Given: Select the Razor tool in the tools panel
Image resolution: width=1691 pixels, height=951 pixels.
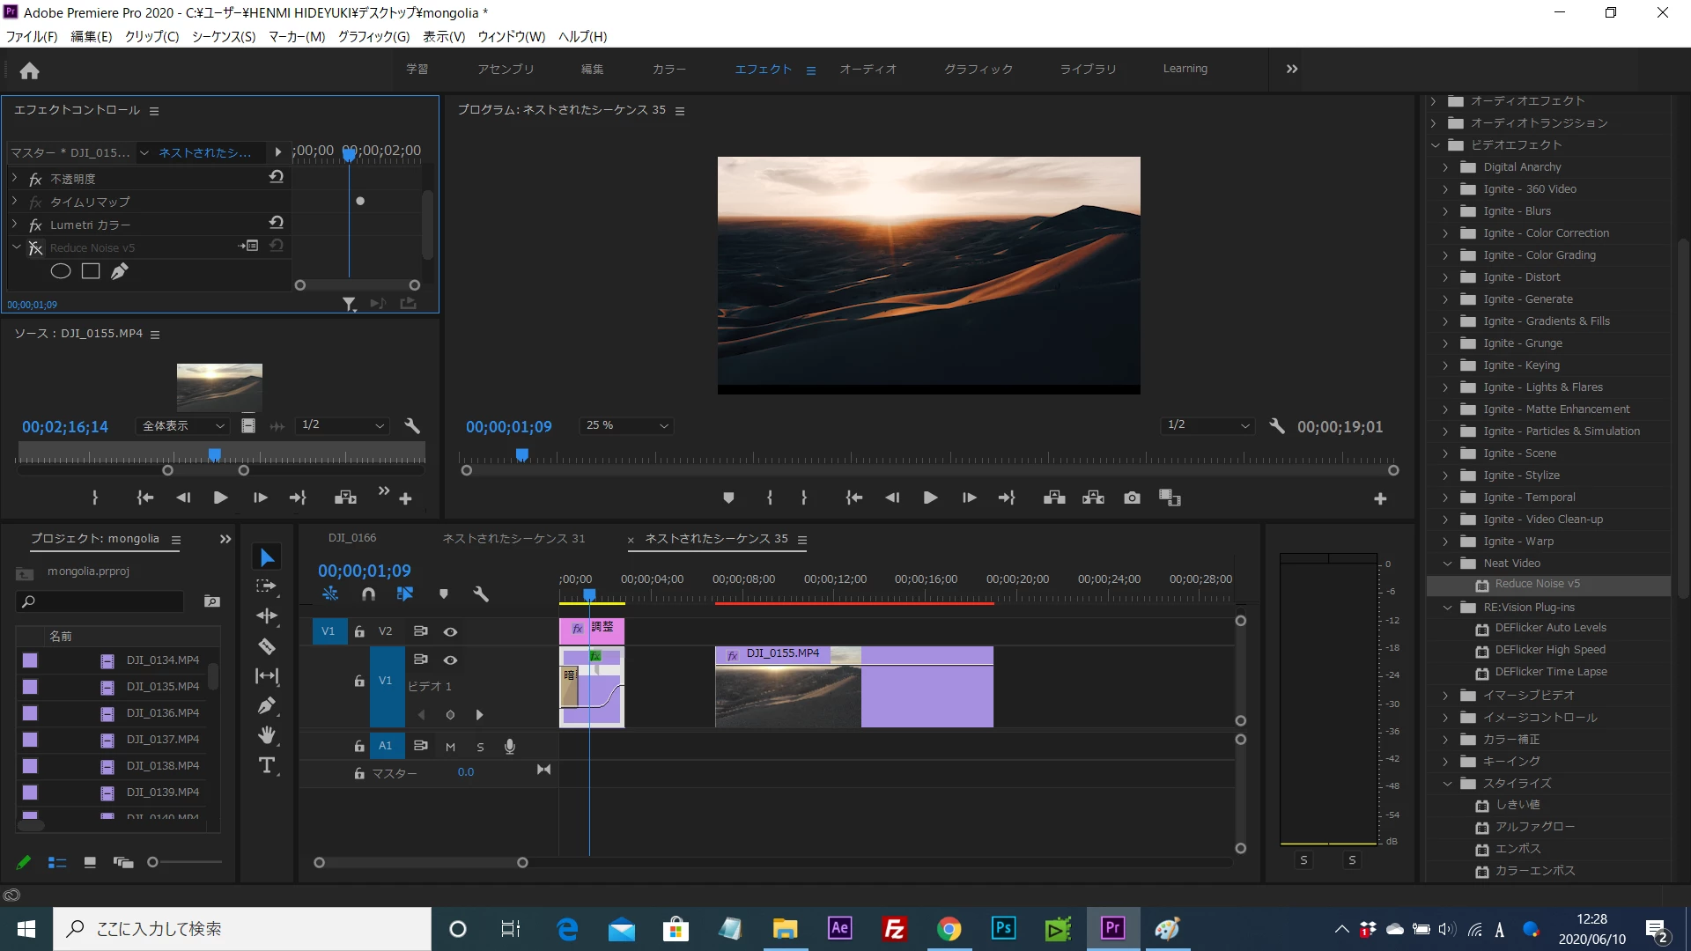Looking at the screenshot, I should click(267, 646).
